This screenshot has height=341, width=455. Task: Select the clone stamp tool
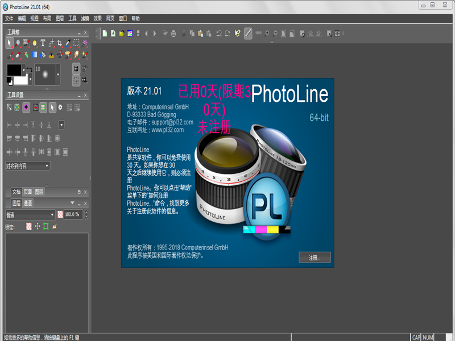coord(51,55)
